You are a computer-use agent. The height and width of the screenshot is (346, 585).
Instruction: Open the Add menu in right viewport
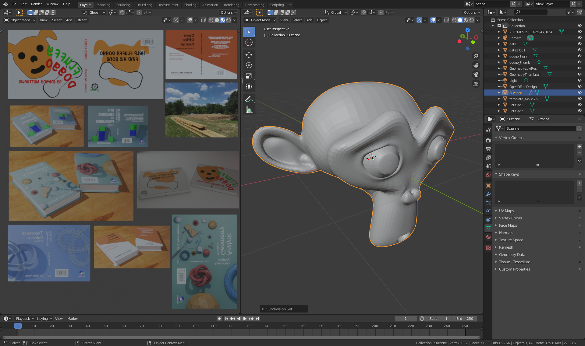309,20
